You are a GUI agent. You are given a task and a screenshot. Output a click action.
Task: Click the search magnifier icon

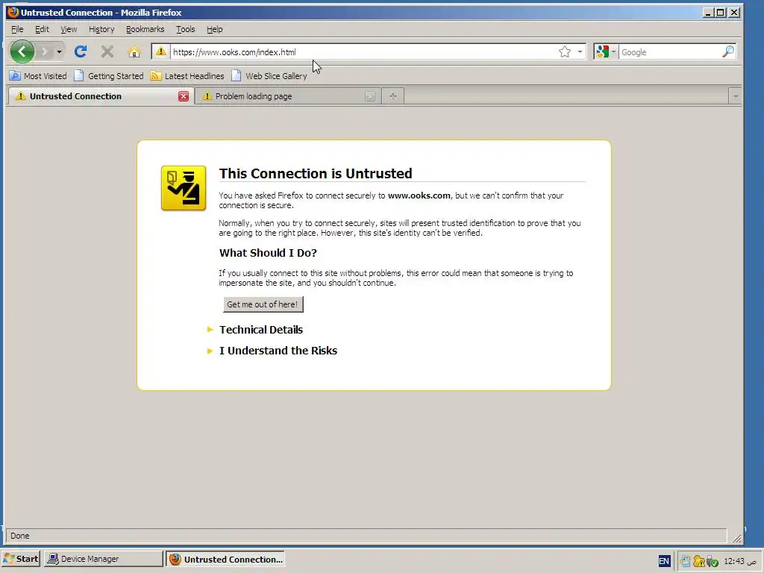point(728,51)
